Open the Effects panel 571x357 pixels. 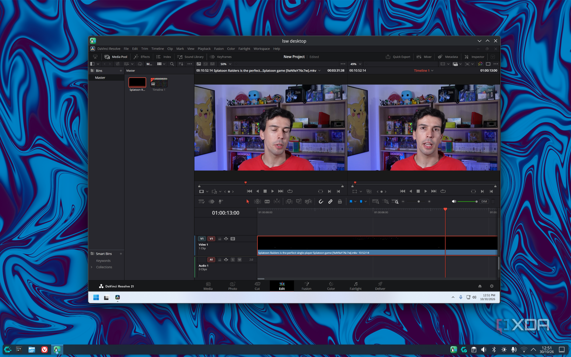point(142,57)
